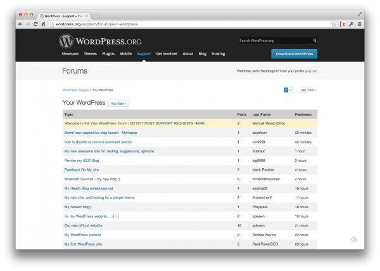Click the Log Out link

[311, 71]
